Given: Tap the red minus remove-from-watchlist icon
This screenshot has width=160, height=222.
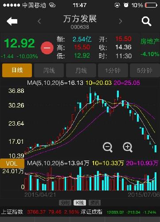Looking at the screenshot, I should click(47, 48).
